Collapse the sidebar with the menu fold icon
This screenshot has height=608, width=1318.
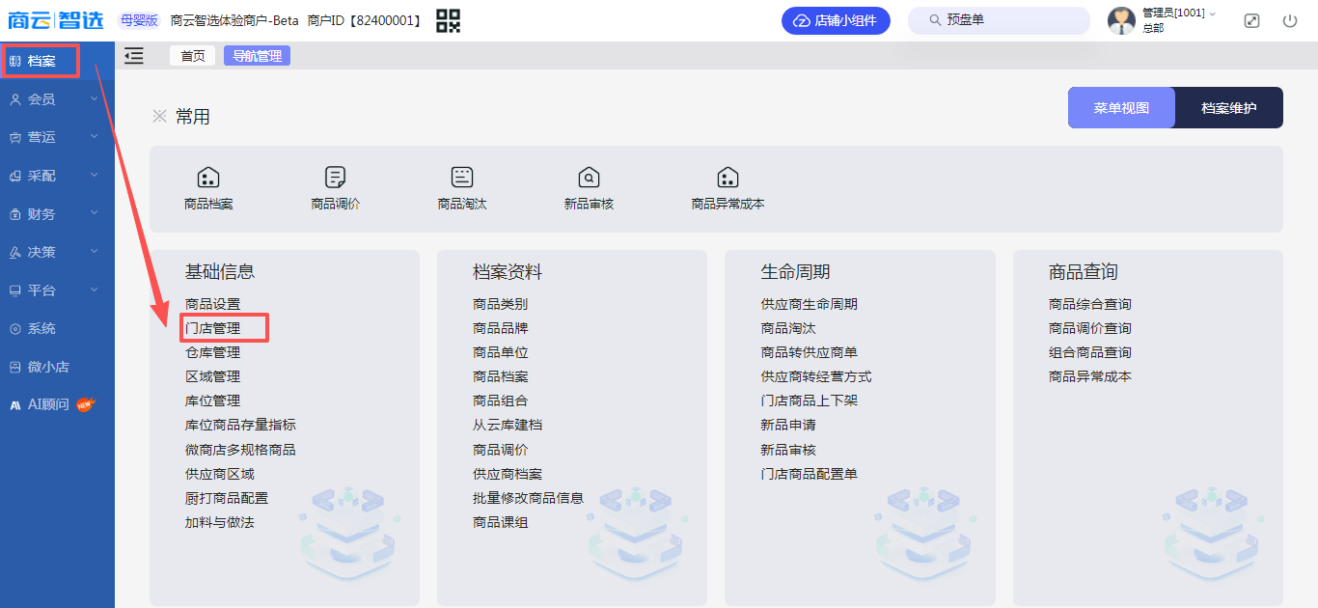[x=134, y=56]
